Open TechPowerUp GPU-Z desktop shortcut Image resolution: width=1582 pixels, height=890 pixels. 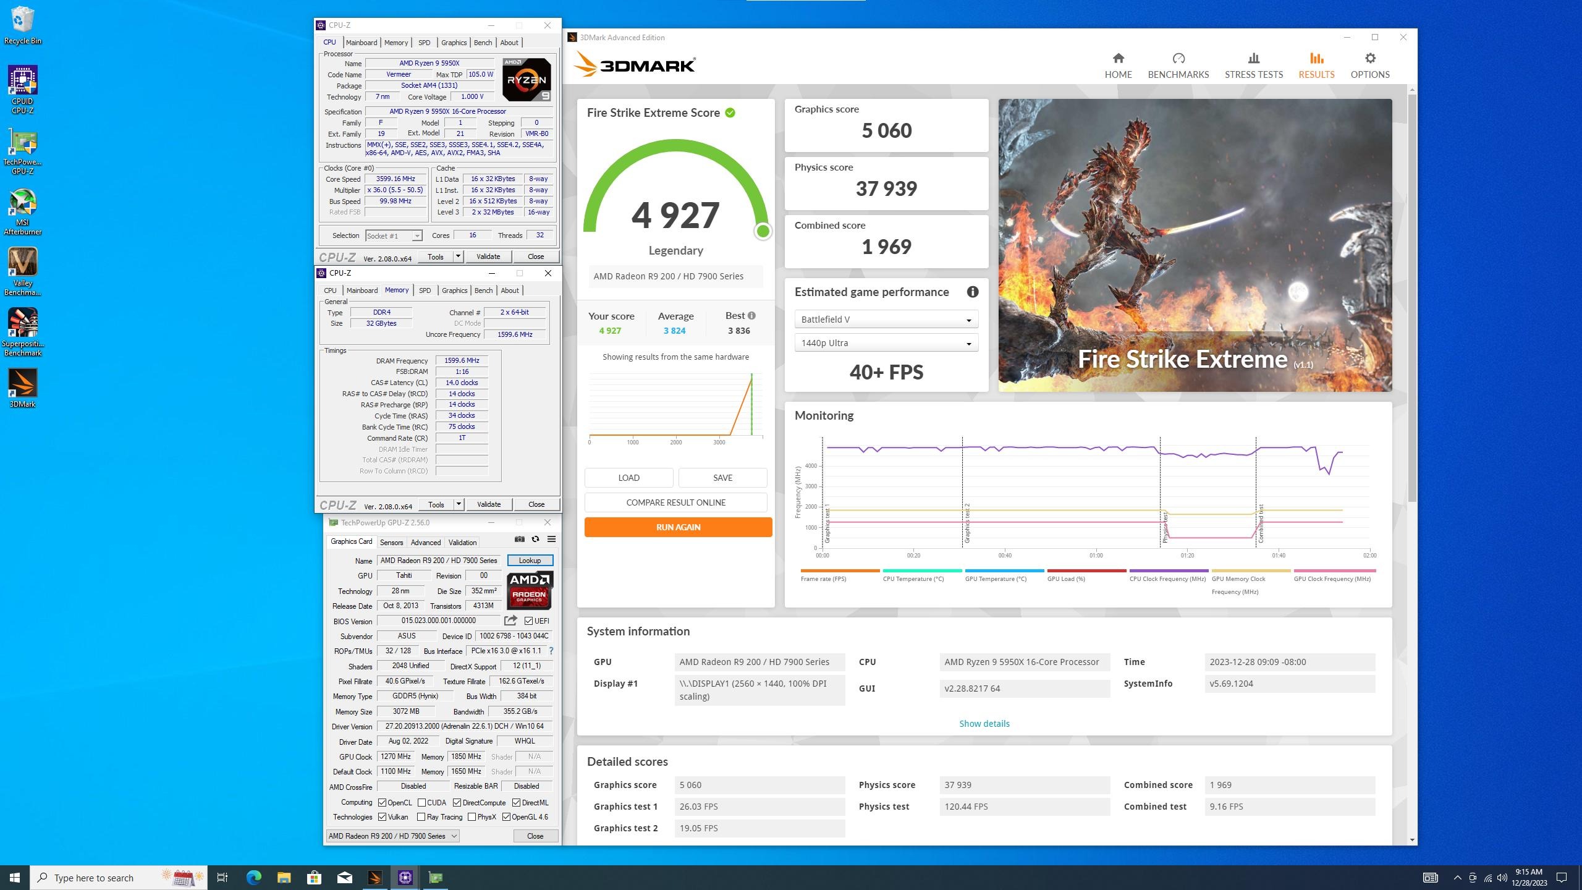pyautogui.click(x=23, y=151)
